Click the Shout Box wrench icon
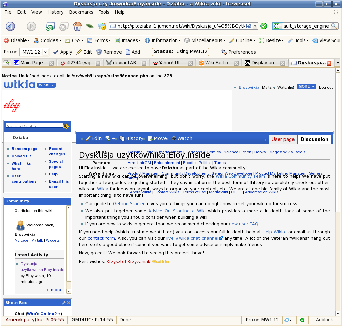The height and width of the screenshot is (326, 342). click(x=64, y=303)
